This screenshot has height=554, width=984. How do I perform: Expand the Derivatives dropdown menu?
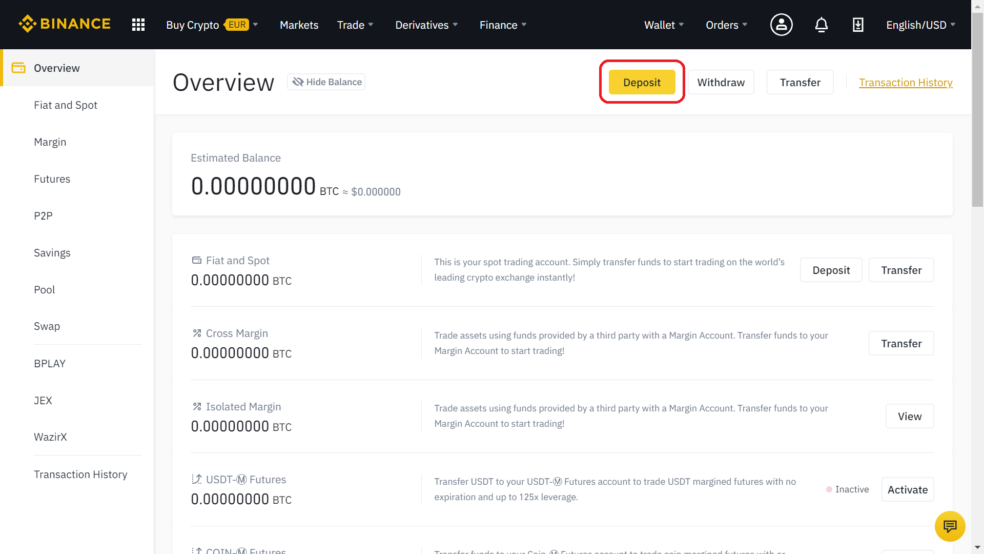(x=426, y=25)
